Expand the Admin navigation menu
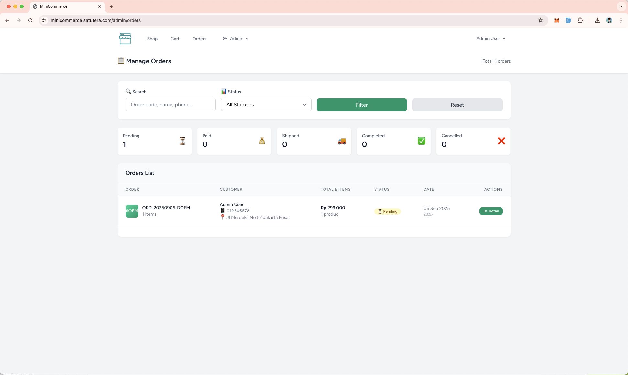Image resolution: width=628 pixels, height=375 pixels. (x=236, y=39)
